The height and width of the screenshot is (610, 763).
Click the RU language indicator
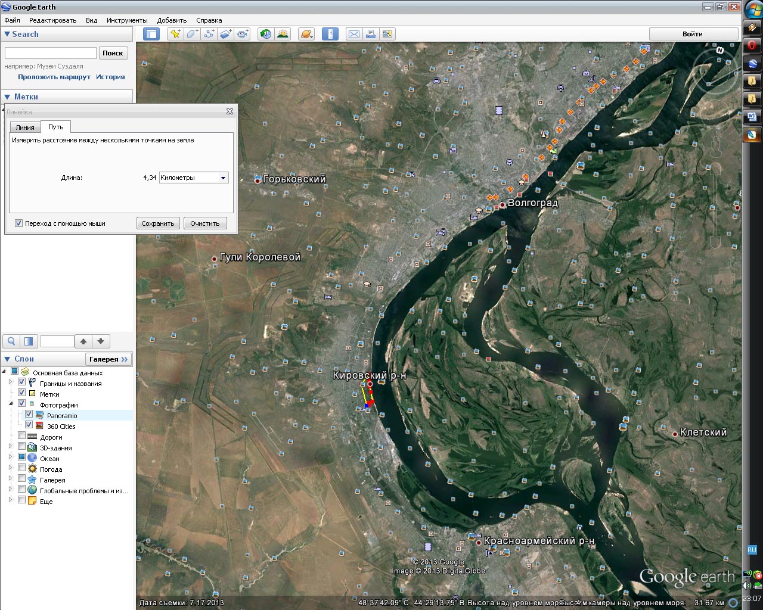752,550
